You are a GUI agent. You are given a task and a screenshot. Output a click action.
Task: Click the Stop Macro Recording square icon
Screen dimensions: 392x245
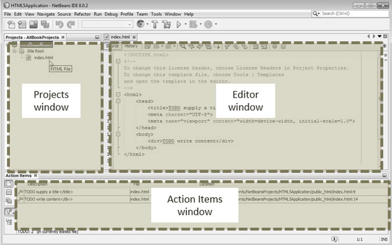(283, 46)
